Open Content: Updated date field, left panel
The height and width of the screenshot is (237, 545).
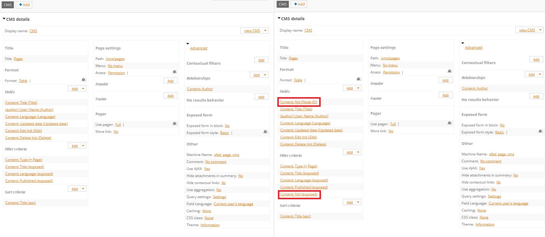coord(36,124)
